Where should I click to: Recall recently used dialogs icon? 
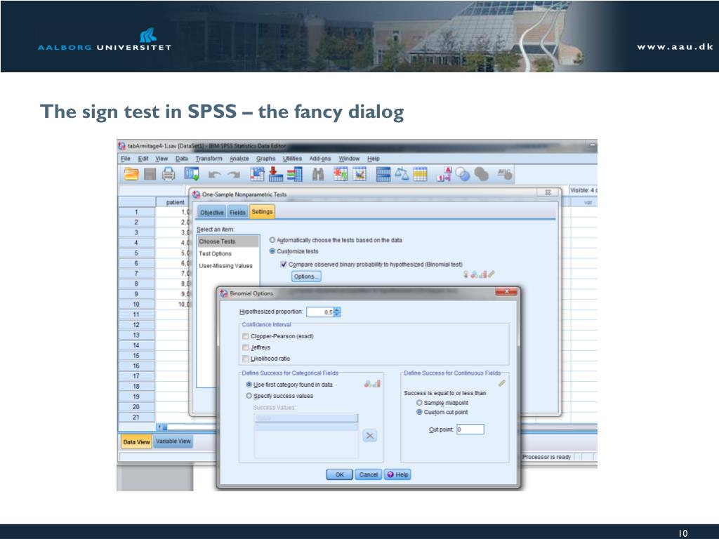click(192, 174)
